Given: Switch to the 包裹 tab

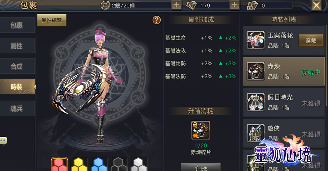Looking at the screenshot, I should [17, 25].
